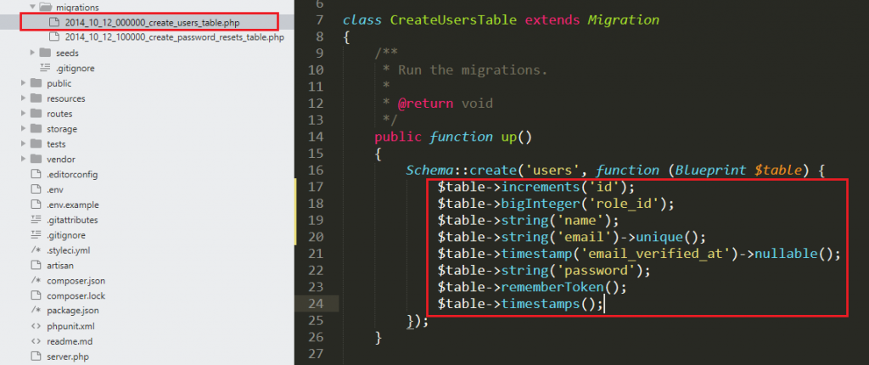This screenshot has height=365, width=869.
Task: Click the vendor folder icon
Action: pos(36,159)
